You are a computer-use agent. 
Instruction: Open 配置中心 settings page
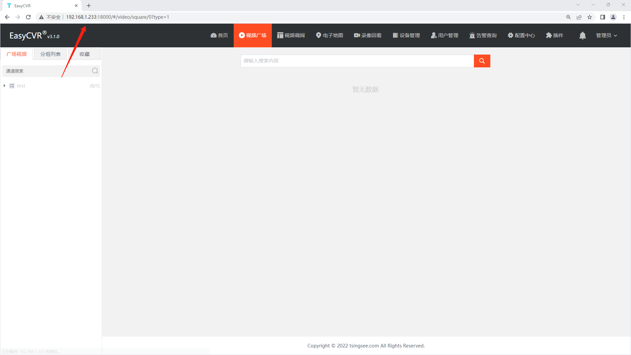[x=521, y=35]
